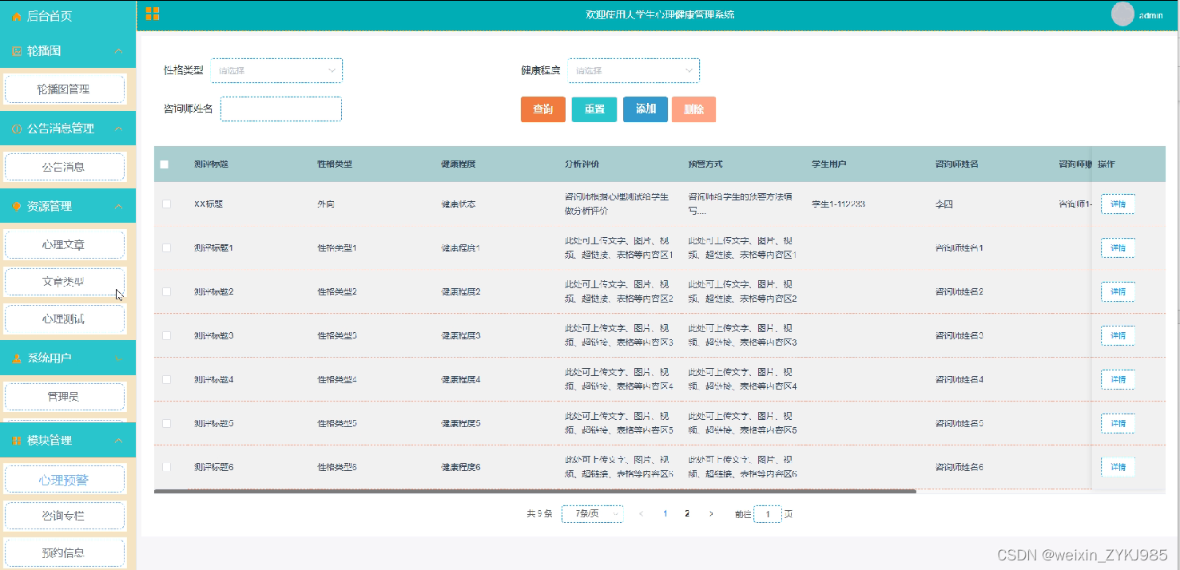
Task: Click the lamp icon beside 资源管理
Action: click(x=15, y=205)
